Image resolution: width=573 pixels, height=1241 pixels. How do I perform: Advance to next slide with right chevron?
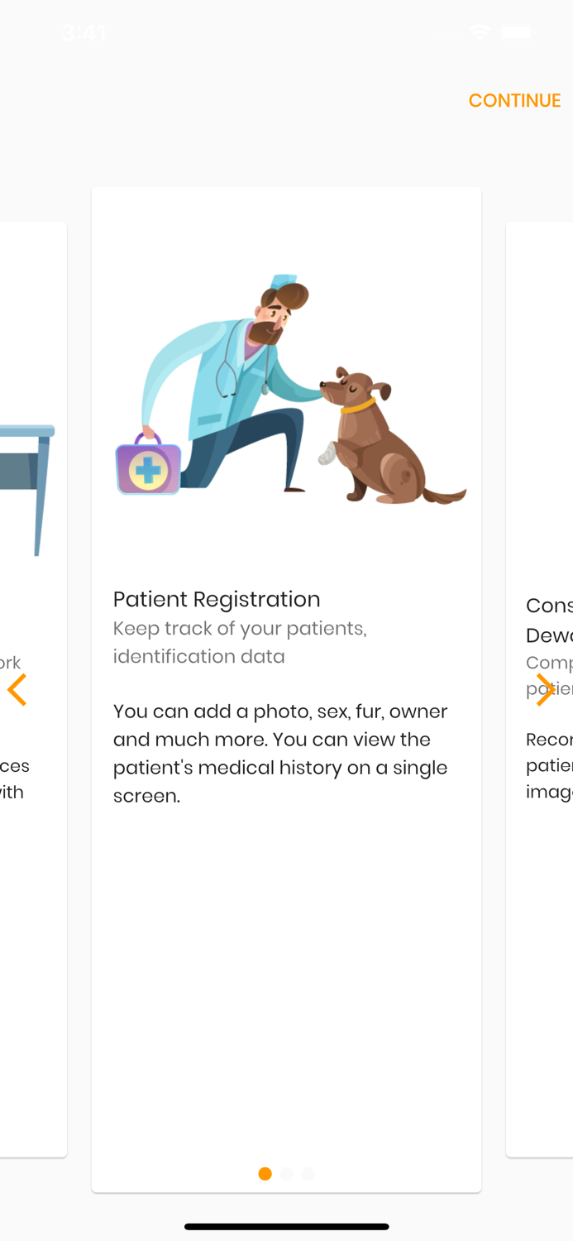click(544, 689)
